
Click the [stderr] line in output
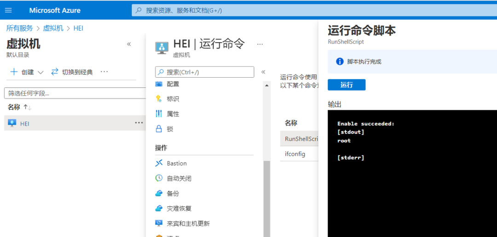pyautogui.click(x=351, y=157)
